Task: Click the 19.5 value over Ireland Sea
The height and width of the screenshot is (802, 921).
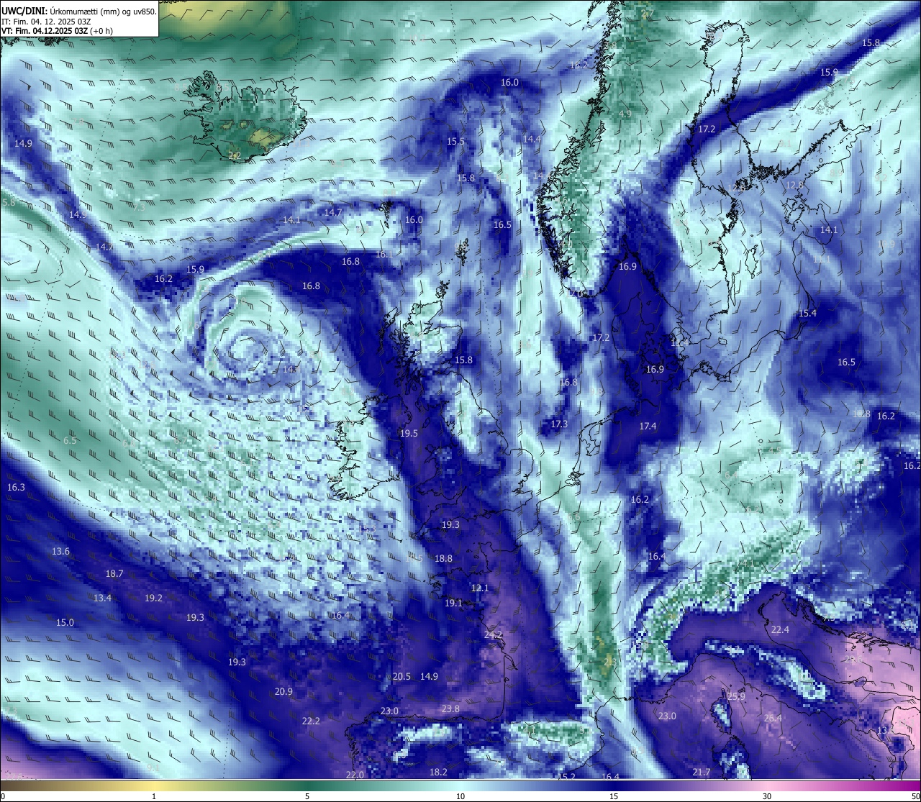Action: [x=409, y=434]
